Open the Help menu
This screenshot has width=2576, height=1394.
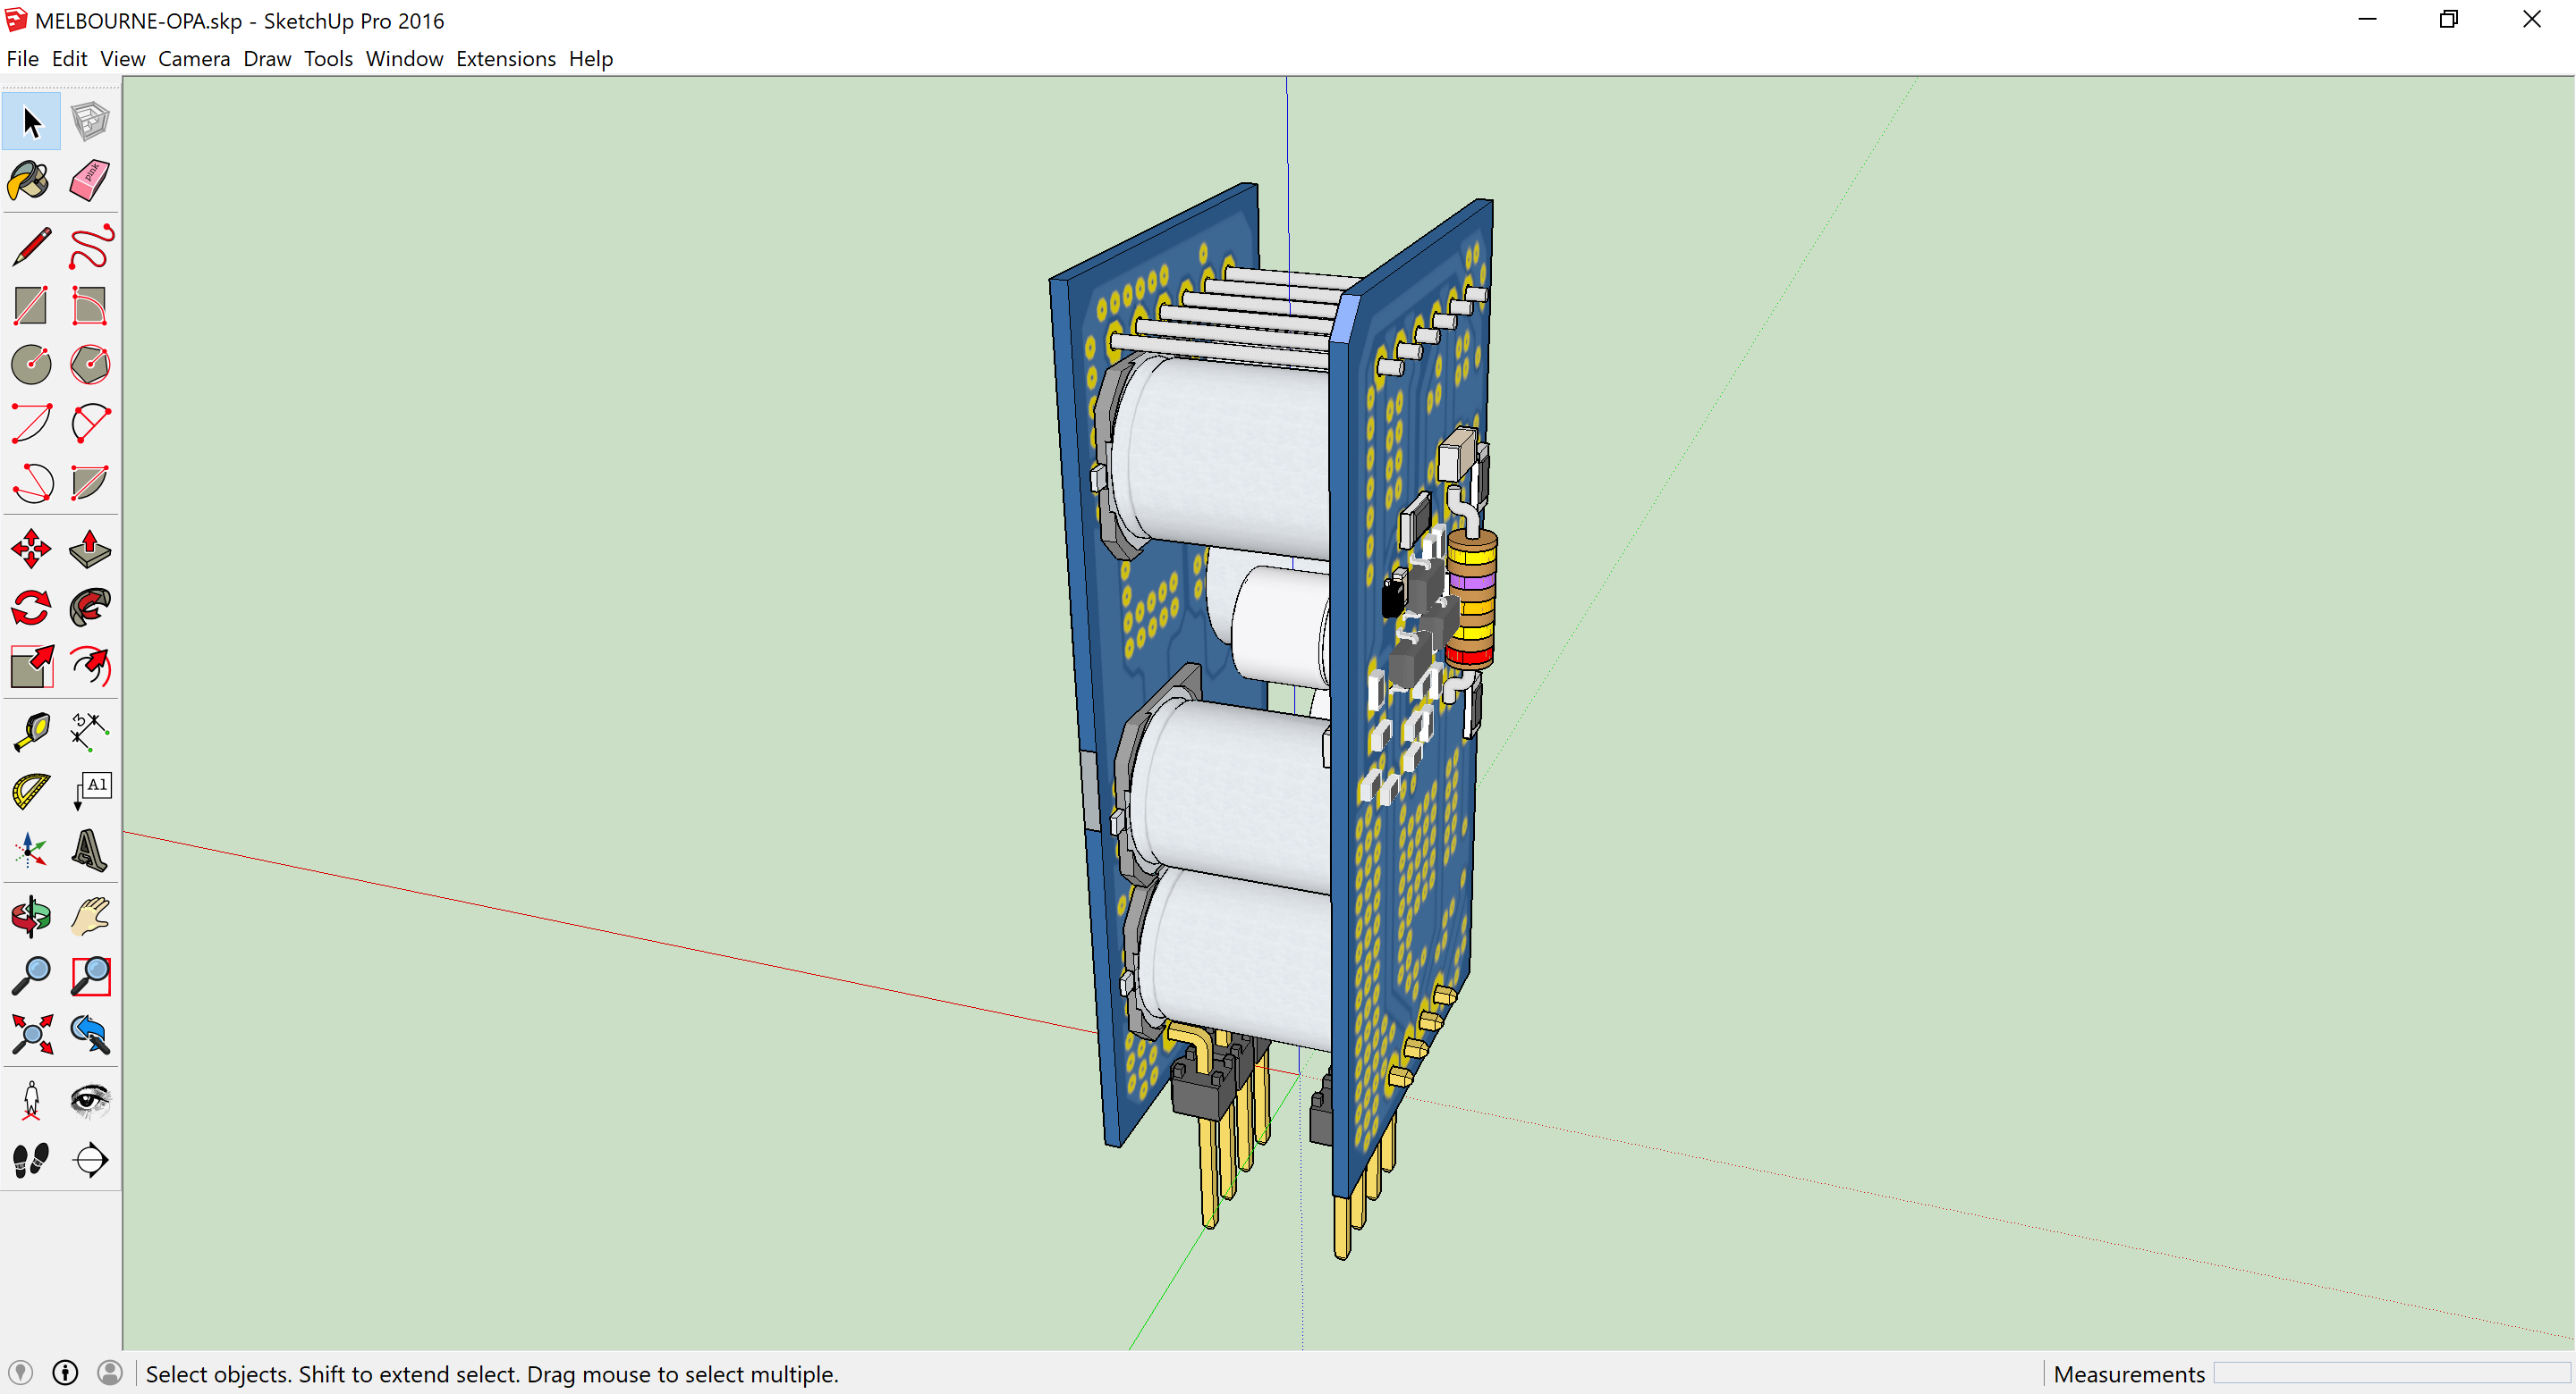[x=590, y=58]
